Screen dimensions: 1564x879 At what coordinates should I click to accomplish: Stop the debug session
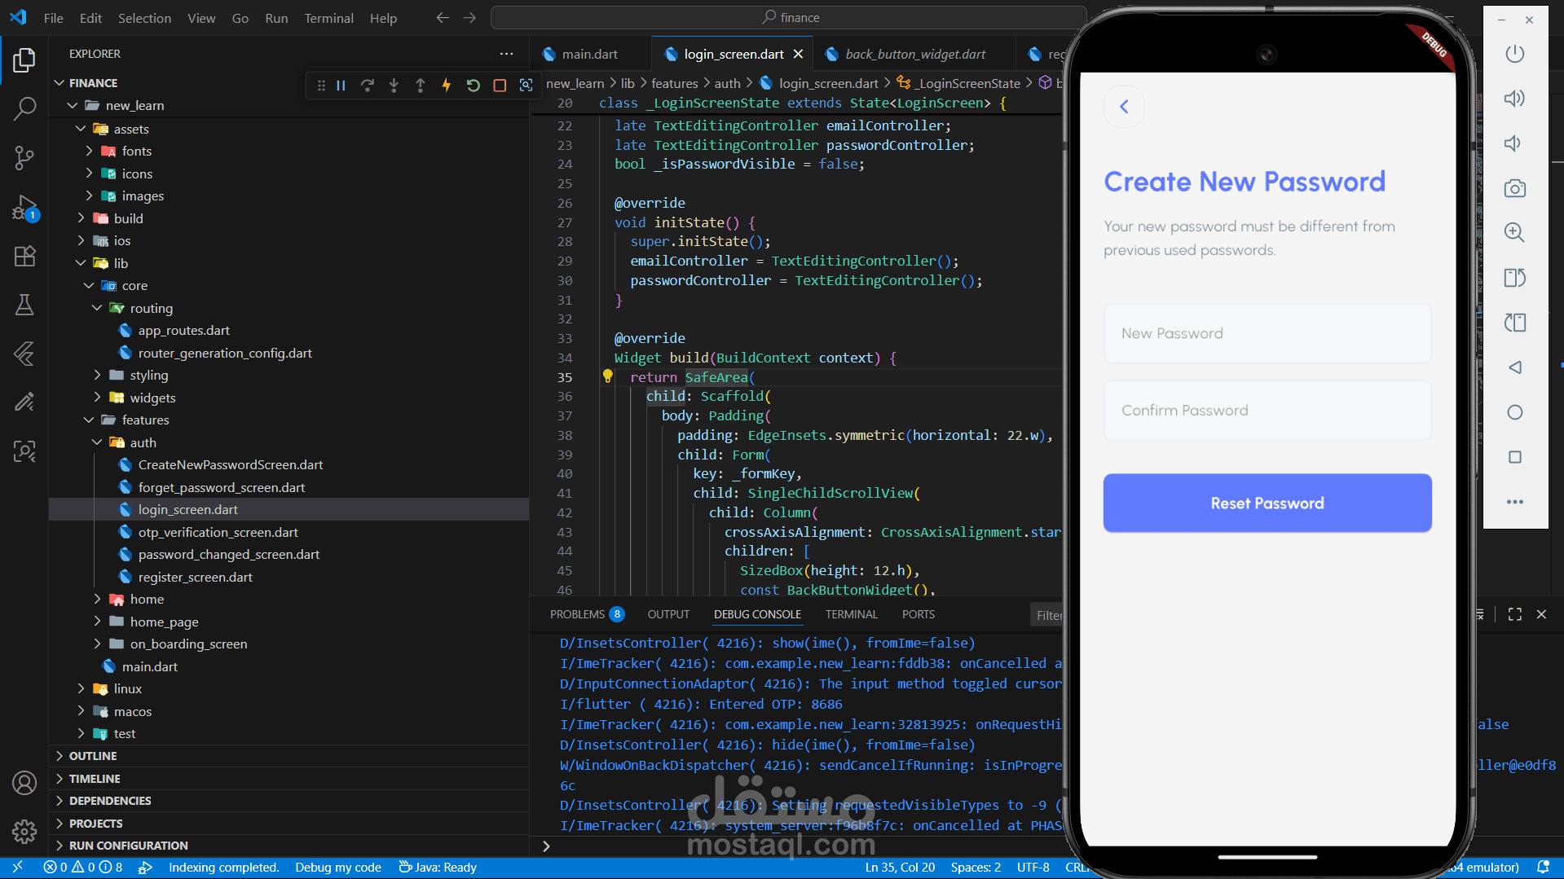500,85
